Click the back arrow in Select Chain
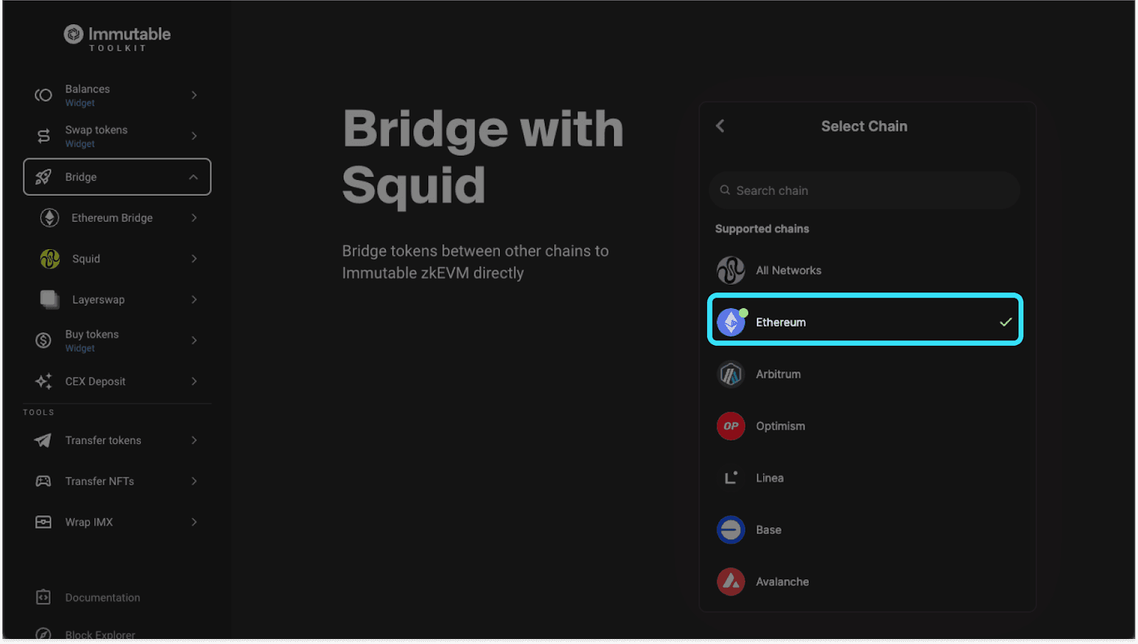The width and height of the screenshot is (1138, 644). tap(720, 126)
